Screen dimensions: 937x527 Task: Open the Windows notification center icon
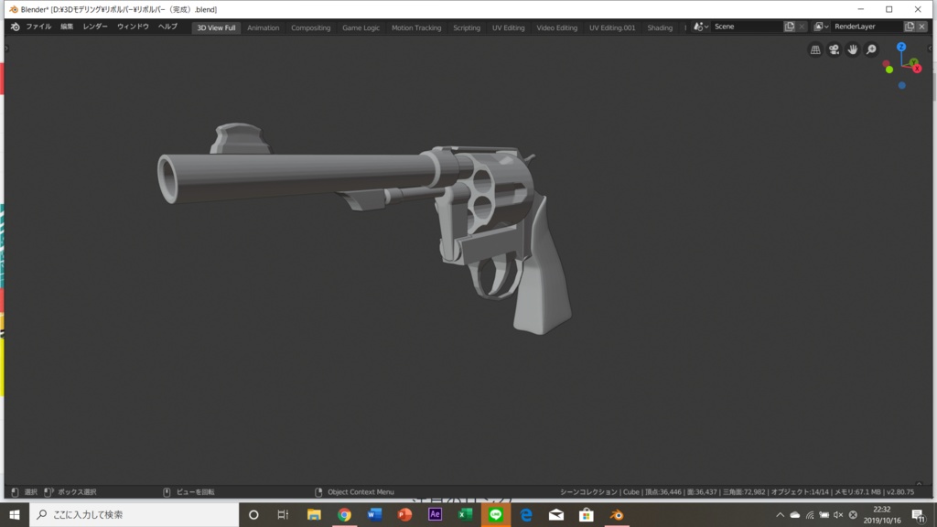point(919,515)
